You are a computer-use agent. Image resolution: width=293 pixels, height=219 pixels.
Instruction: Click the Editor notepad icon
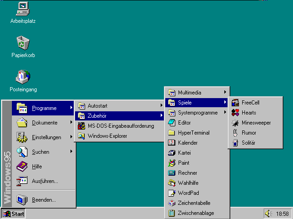172,123
